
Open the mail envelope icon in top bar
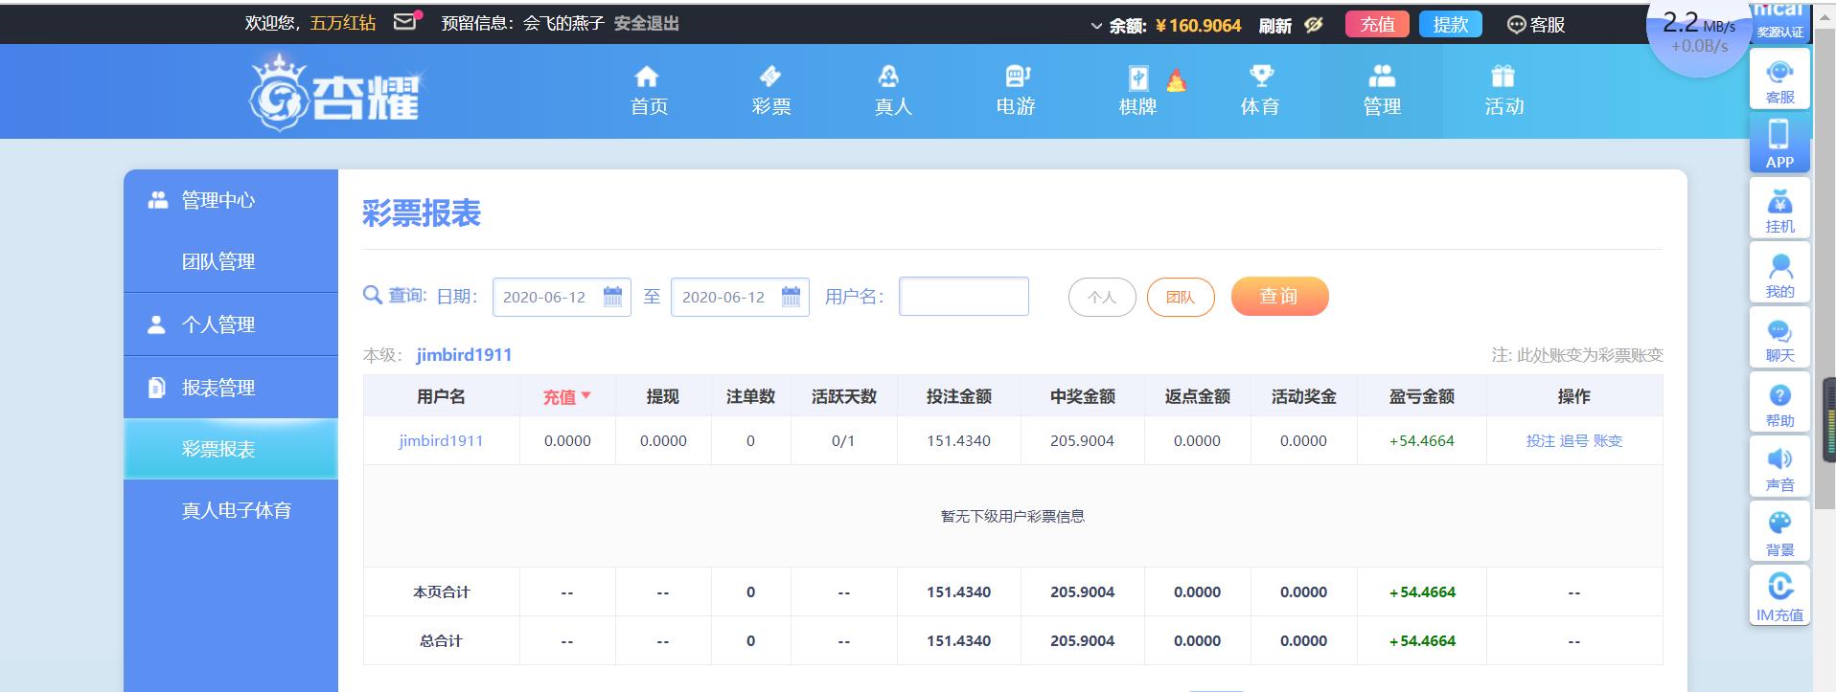click(406, 21)
